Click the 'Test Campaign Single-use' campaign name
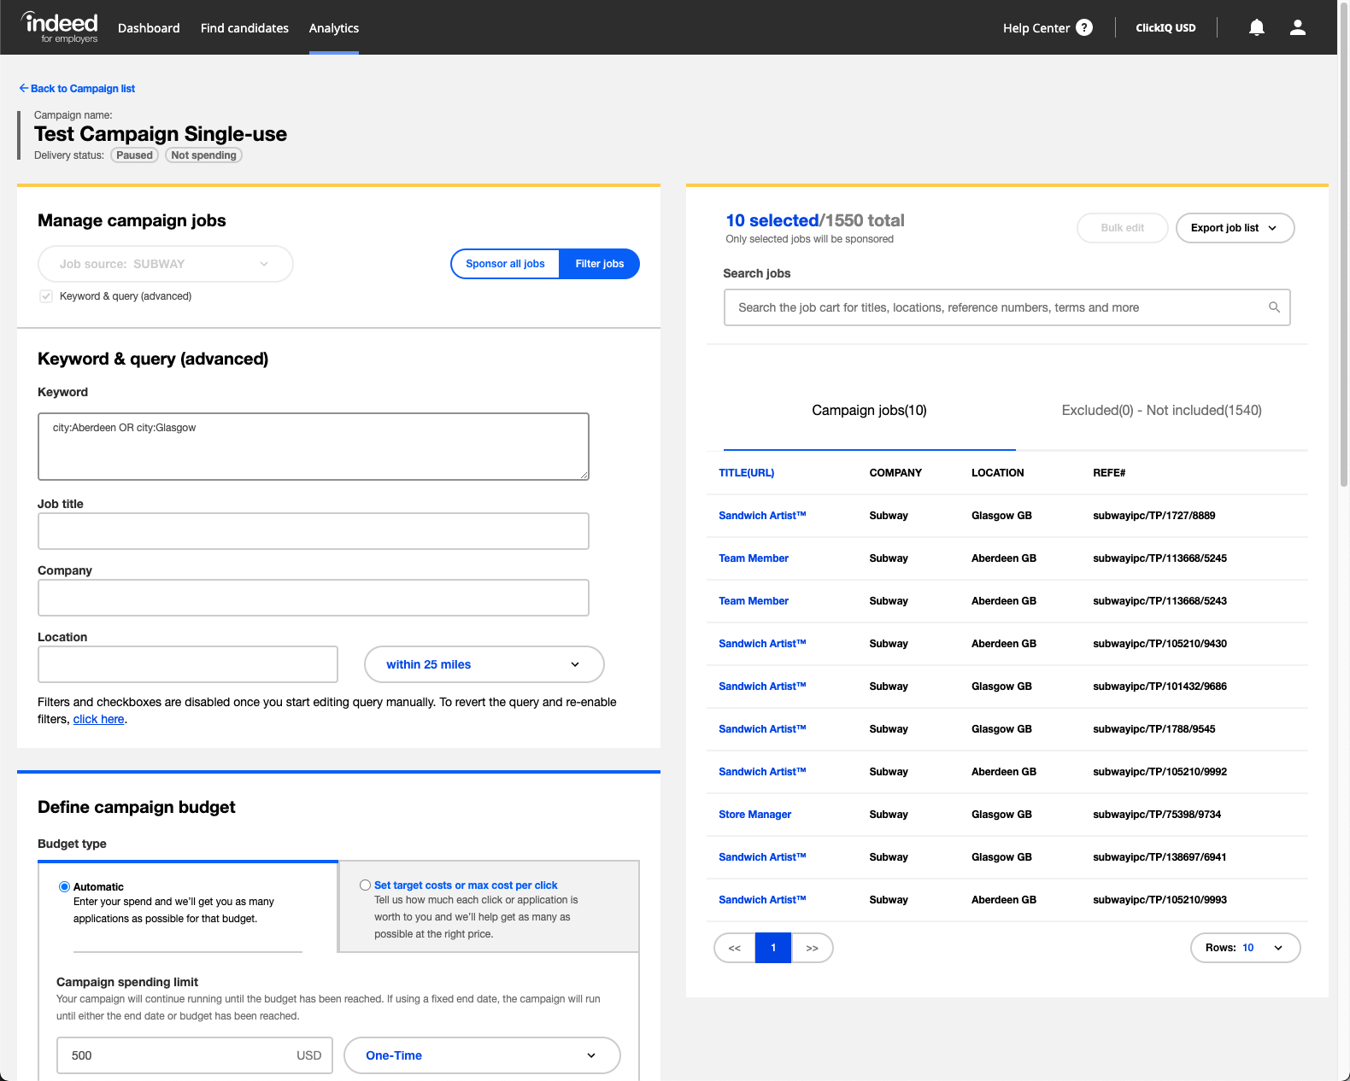1350x1081 pixels. 161,134
